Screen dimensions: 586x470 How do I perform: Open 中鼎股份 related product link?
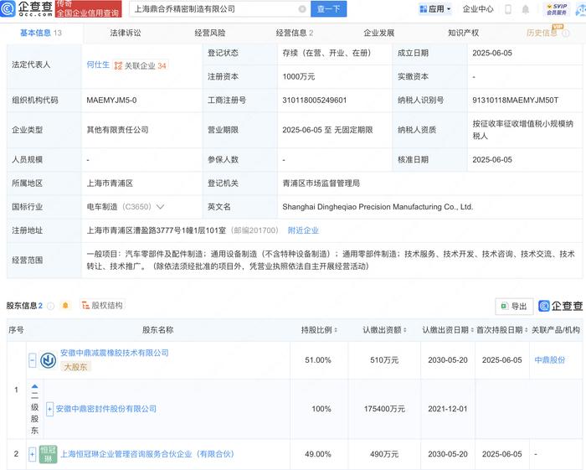549,360
